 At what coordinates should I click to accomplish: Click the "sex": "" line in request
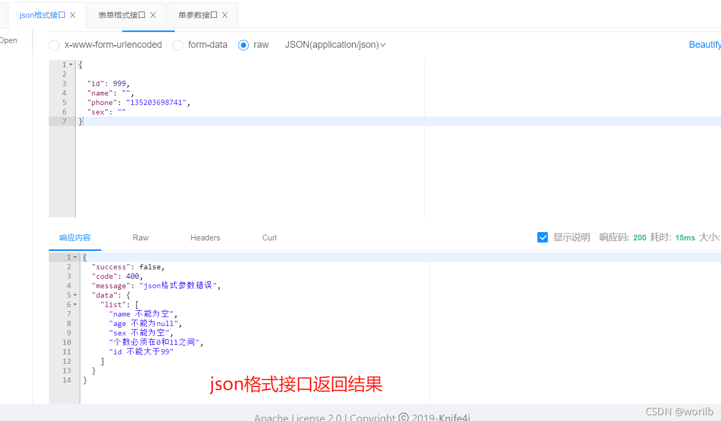tap(106, 112)
